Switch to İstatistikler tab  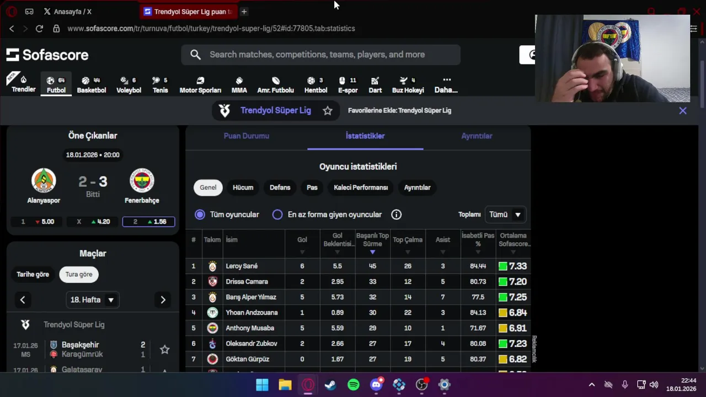coord(365,136)
